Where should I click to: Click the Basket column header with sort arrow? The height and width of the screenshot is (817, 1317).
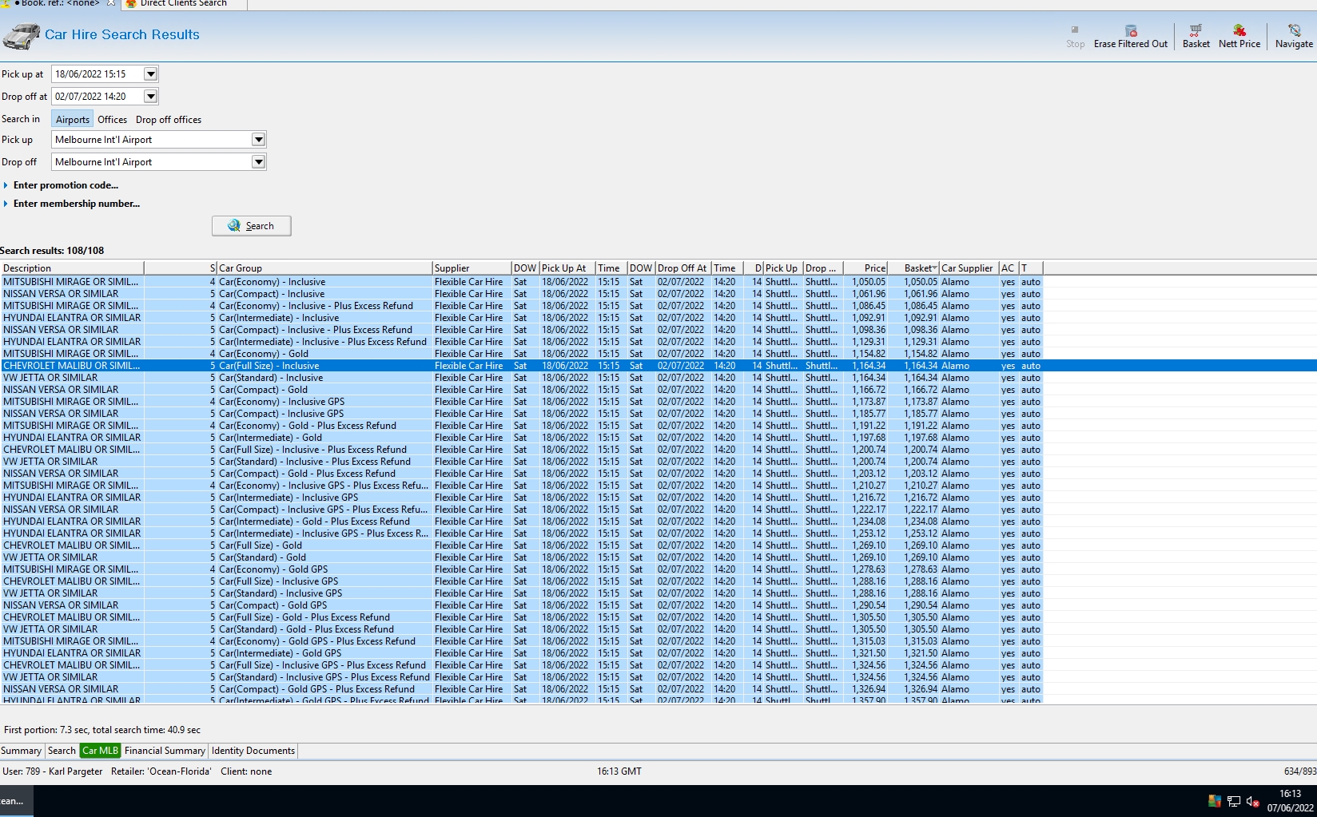click(x=913, y=268)
